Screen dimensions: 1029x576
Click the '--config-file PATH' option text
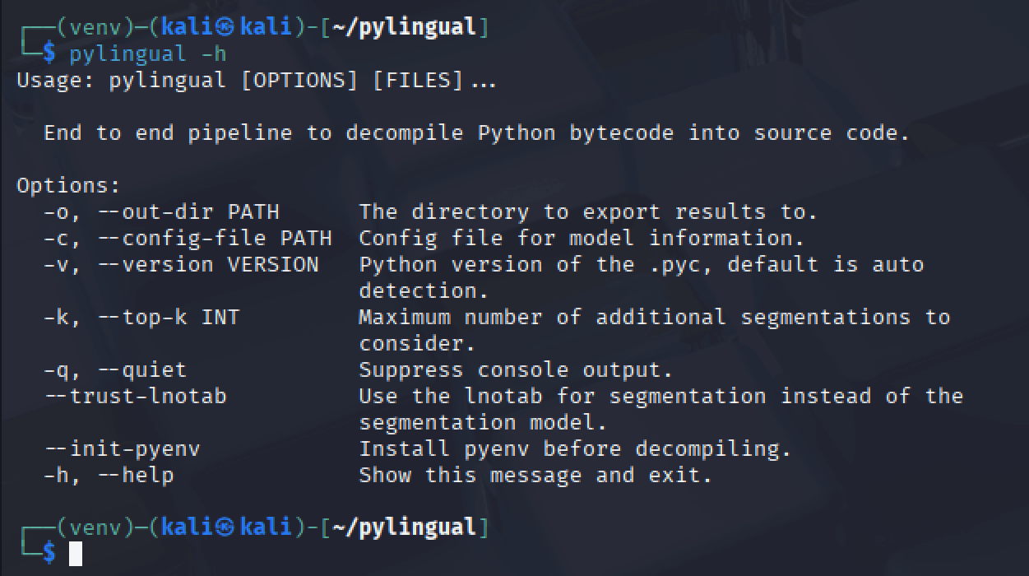(x=215, y=238)
